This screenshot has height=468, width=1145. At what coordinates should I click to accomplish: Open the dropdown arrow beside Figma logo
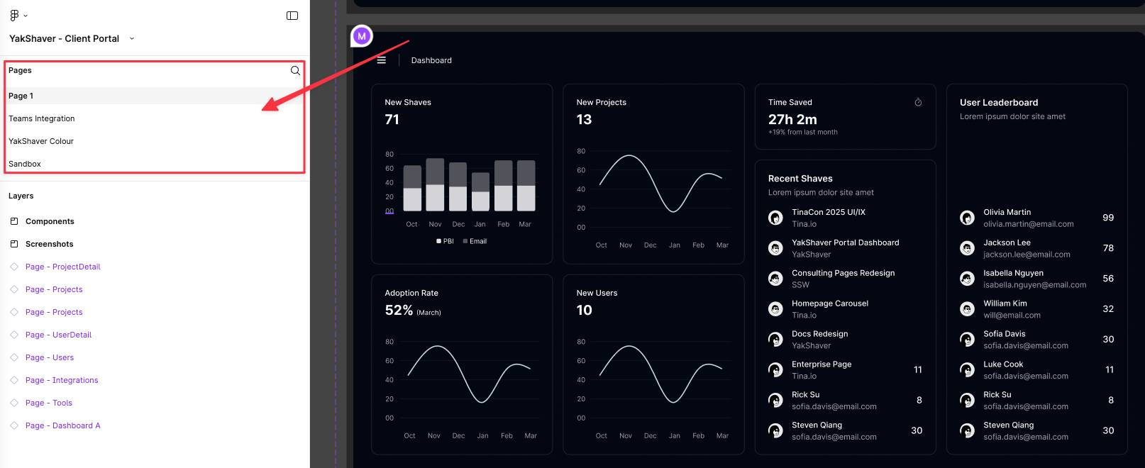click(26, 16)
